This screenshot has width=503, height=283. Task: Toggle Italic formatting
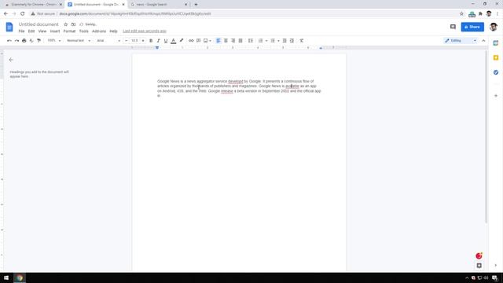(158, 41)
